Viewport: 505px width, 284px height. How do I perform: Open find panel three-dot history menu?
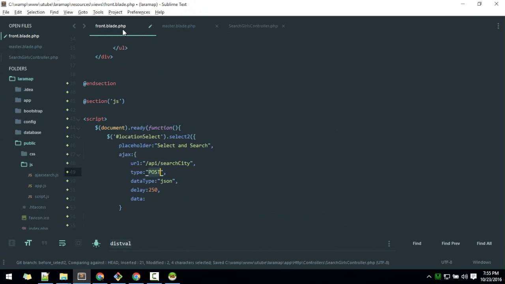coord(389,243)
